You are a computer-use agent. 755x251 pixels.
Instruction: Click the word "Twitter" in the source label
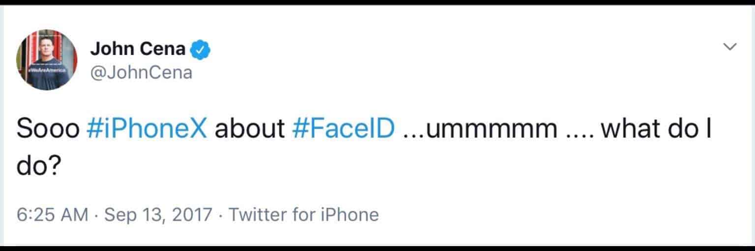click(x=257, y=215)
